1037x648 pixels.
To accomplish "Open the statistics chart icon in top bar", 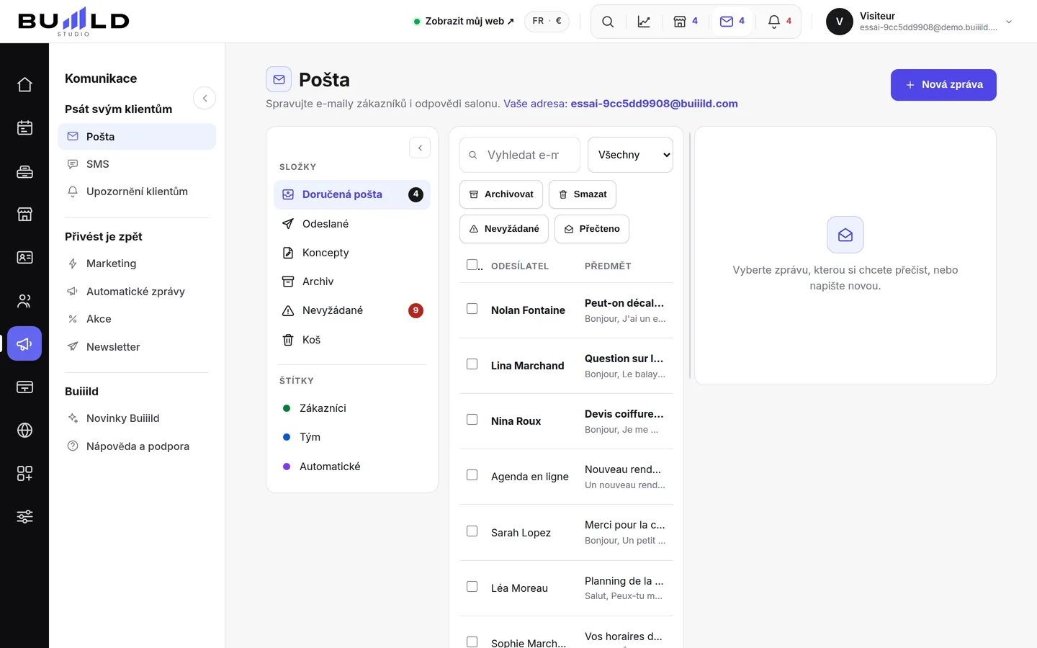I will pyautogui.click(x=644, y=22).
